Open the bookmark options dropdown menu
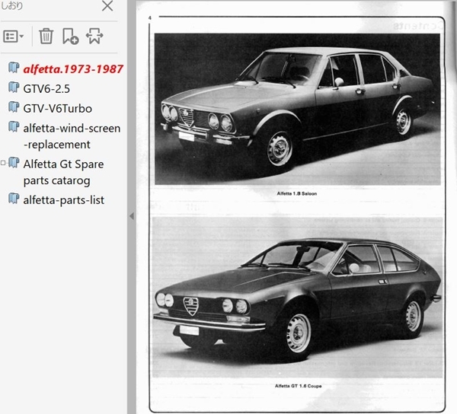 coord(14,37)
